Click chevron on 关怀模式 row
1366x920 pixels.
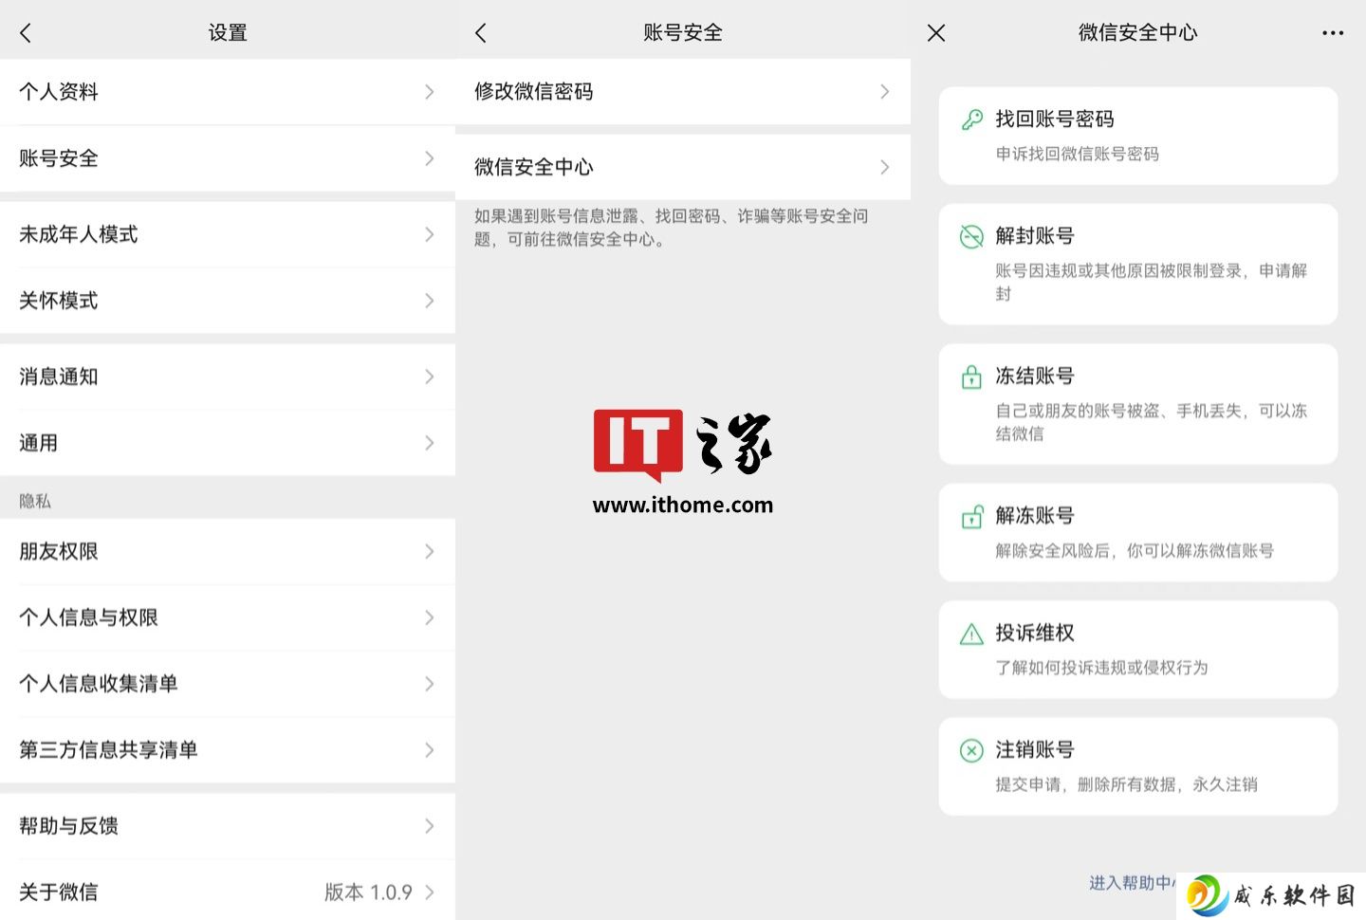pyautogui.click(x=430, y=301)
